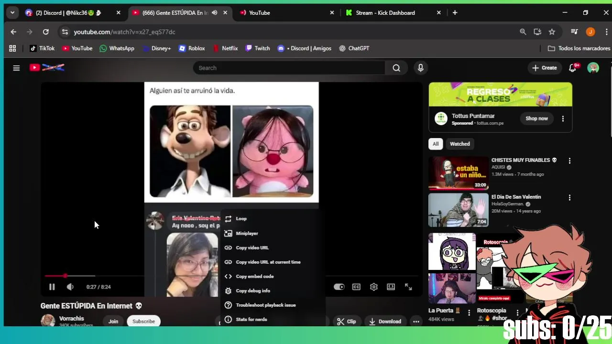612x344 pixels.
Task: Open the Chrome profile avatar
Action: click(590, 32)
